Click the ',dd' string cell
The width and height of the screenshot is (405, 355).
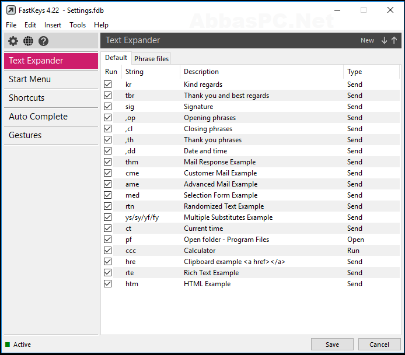coord(131,151)
